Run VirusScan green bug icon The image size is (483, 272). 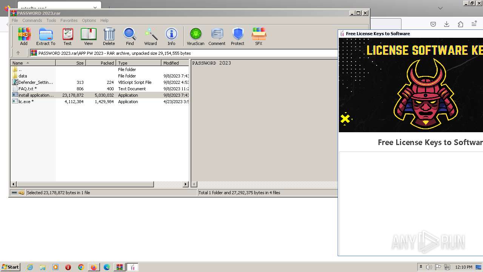195,37
